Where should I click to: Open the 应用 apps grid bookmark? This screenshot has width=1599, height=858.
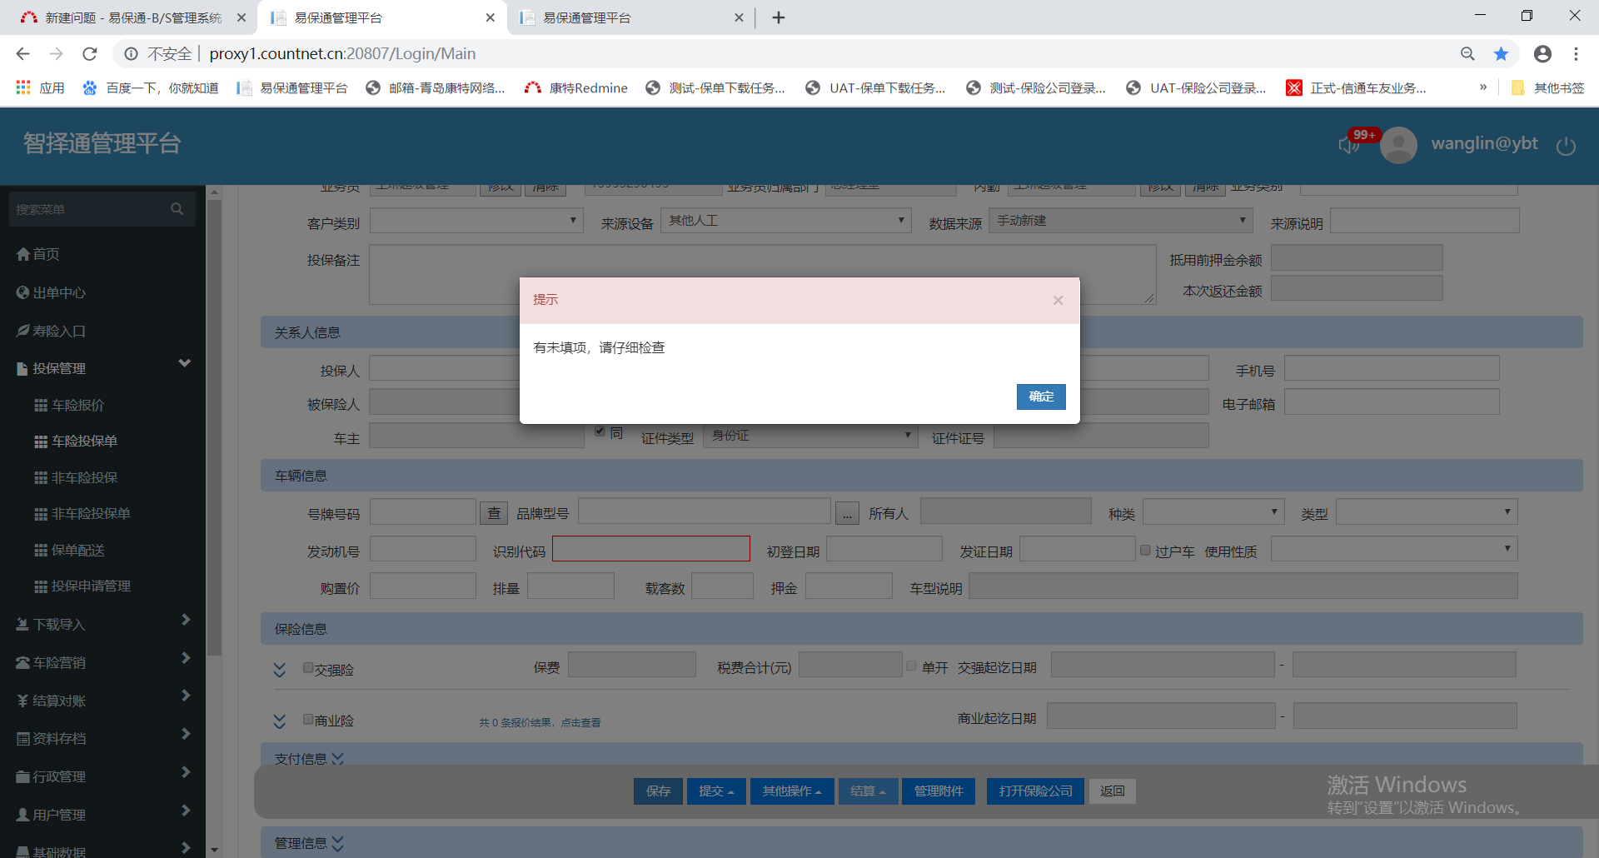(x=40, y=87)
